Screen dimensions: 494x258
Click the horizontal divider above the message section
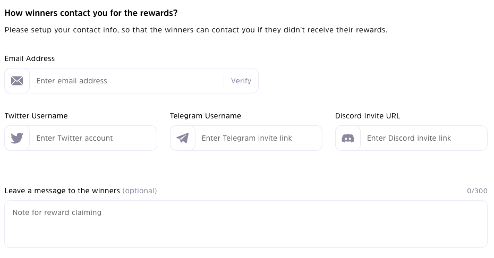click(245, 168)
